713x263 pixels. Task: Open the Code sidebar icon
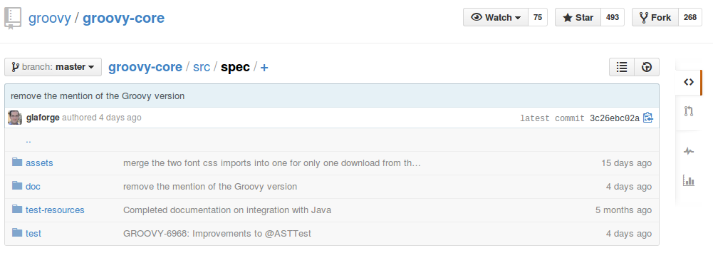tap(689, 83)
